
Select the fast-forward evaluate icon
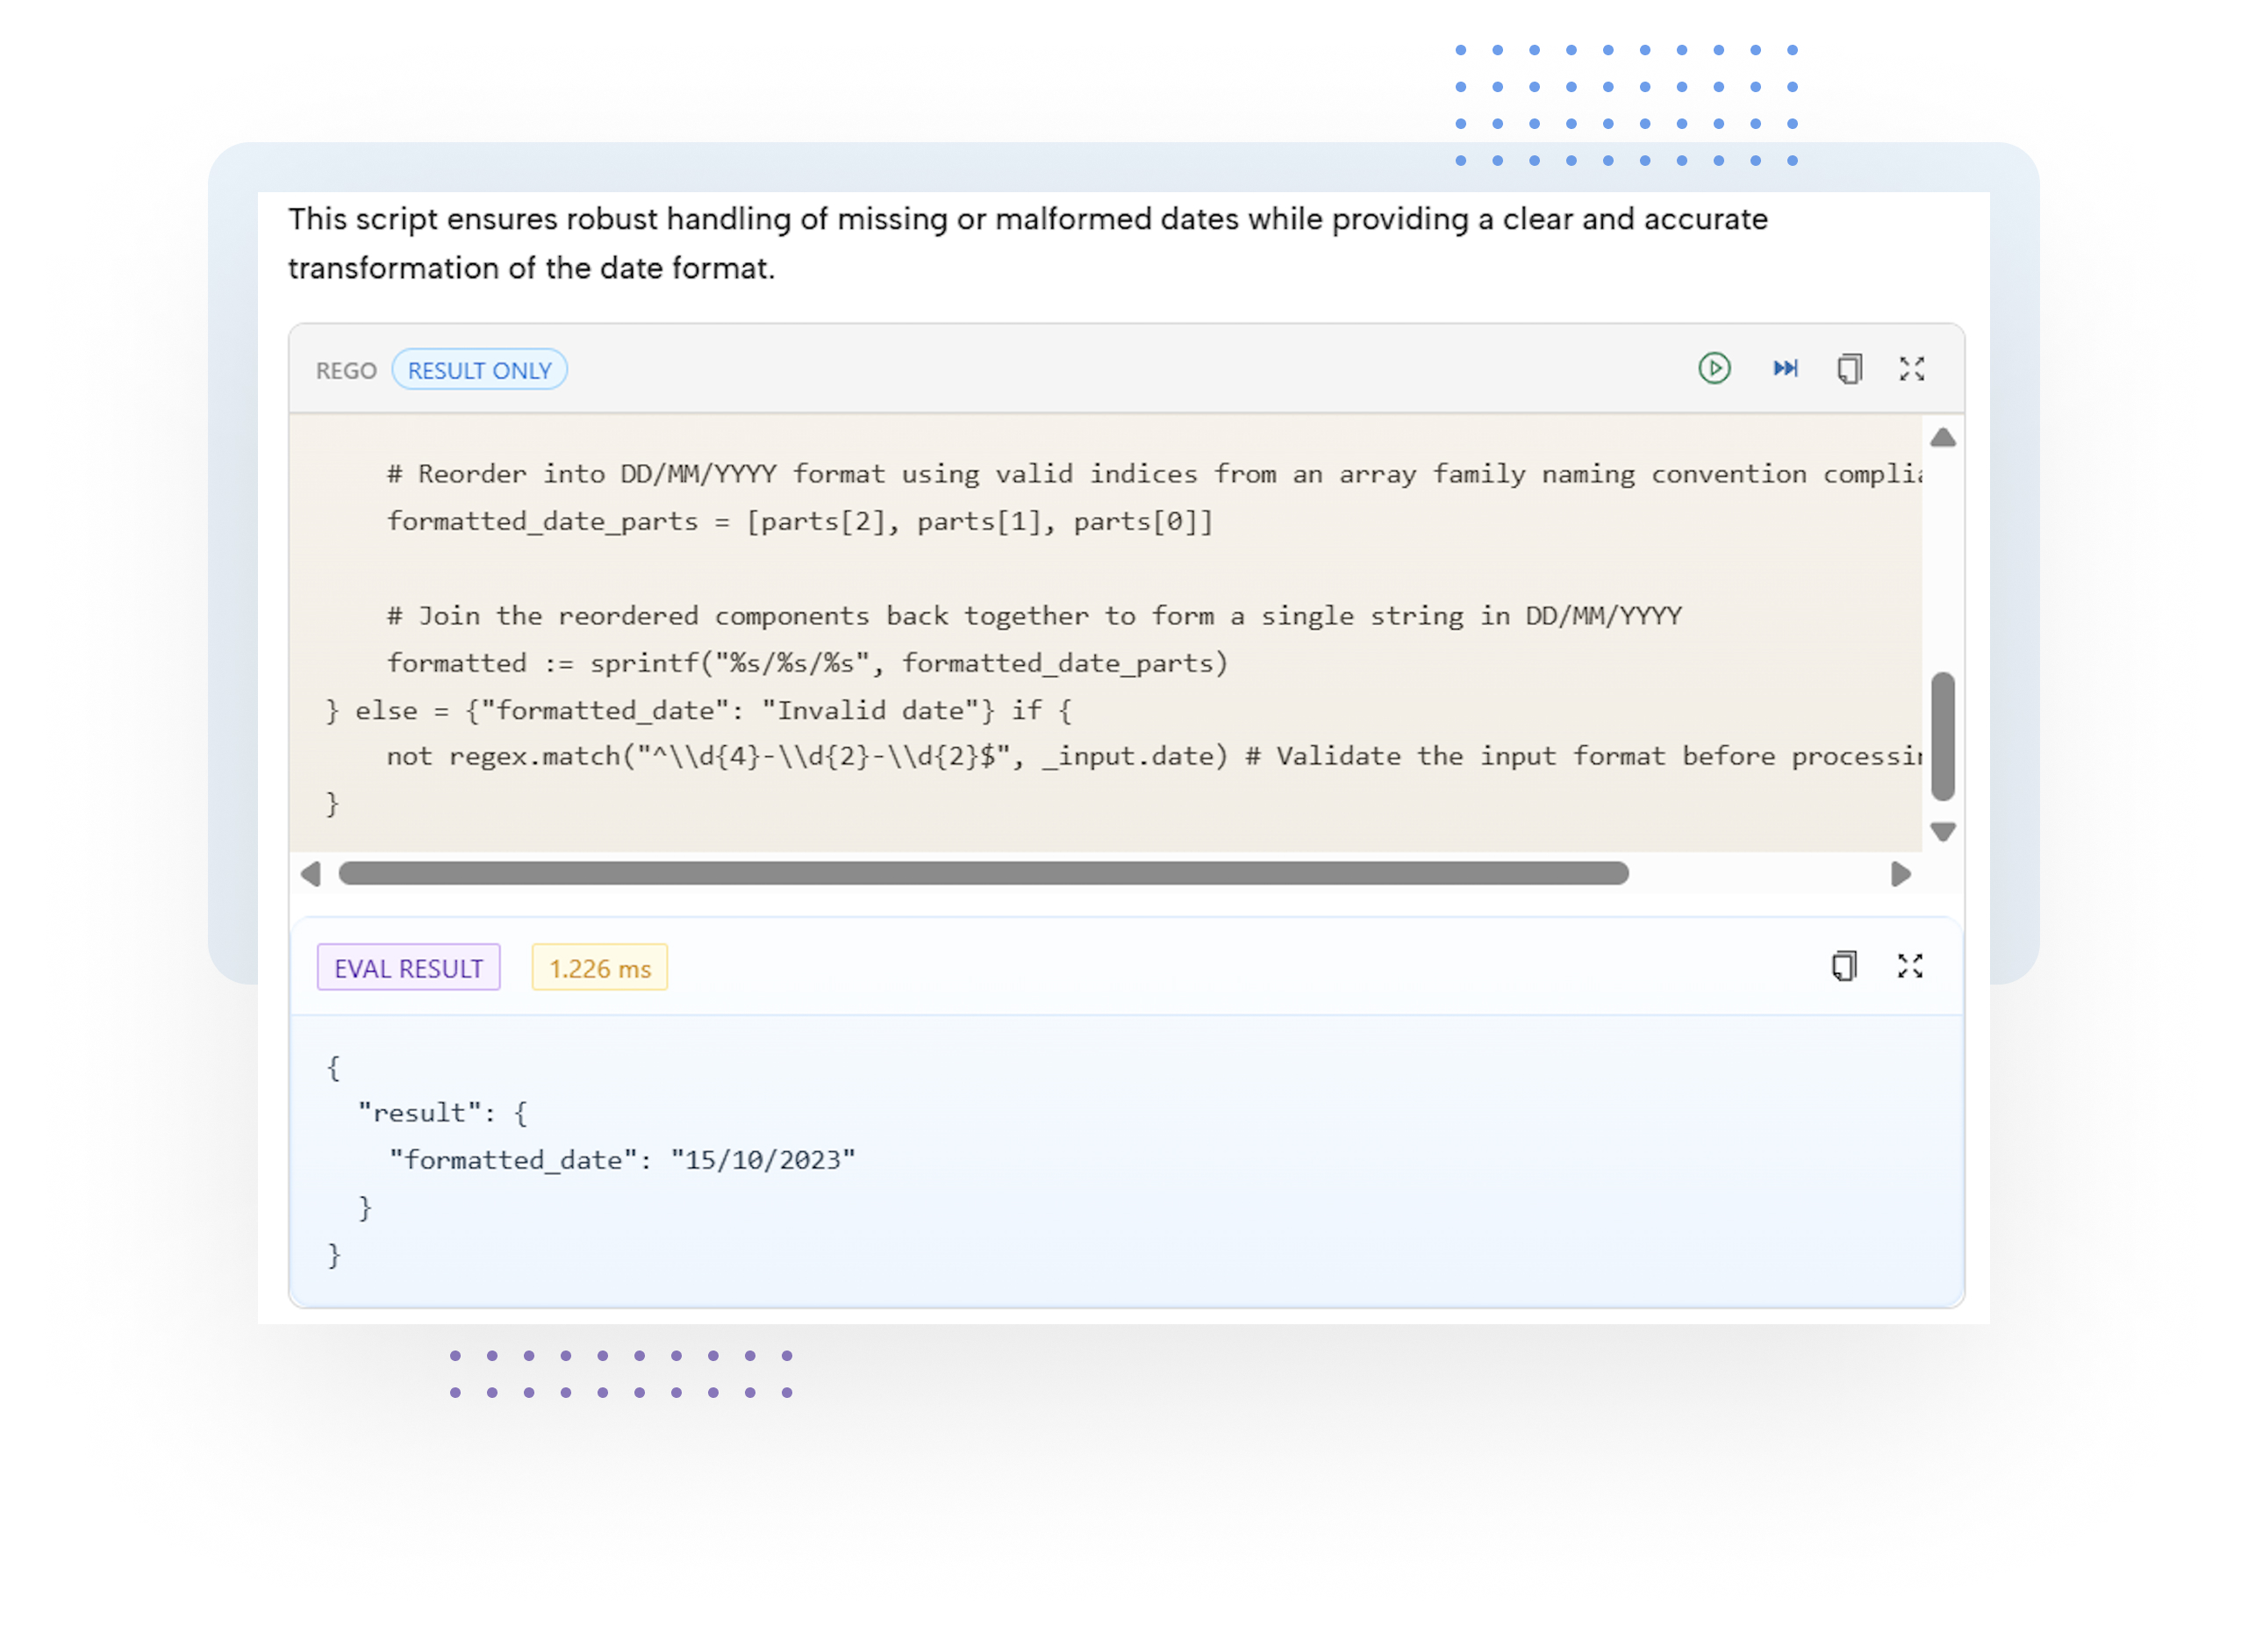[x=1784, y=368]
